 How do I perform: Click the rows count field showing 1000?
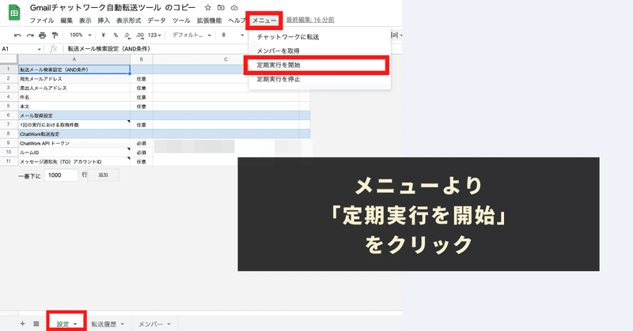pyautogui.click(x=61, y=175)
